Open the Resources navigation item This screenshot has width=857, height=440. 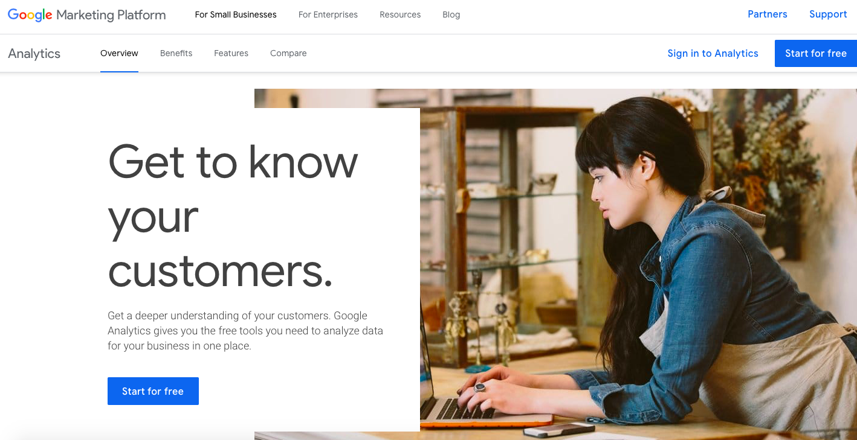pos(400,14)
